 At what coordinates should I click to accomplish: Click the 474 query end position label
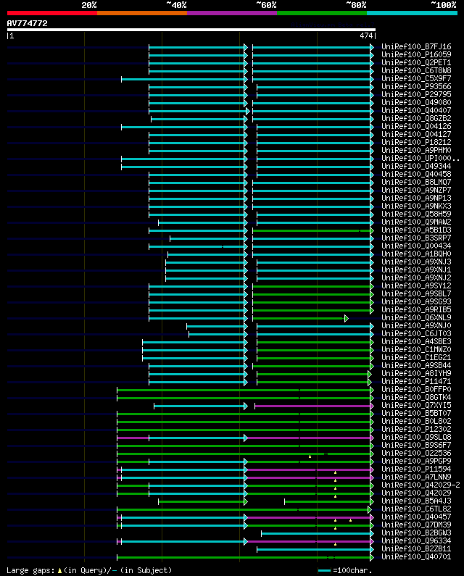(366, 36)
